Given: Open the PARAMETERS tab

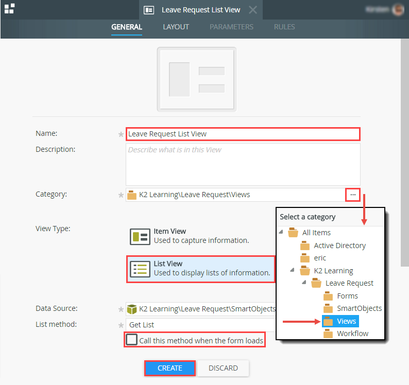Looking at the screenshot, I should coord(231,27).
